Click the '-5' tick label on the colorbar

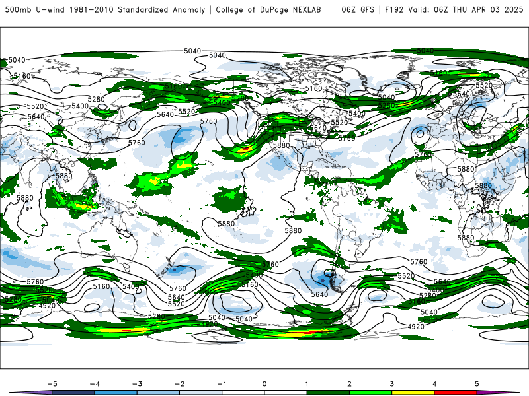tap(52, 384)
